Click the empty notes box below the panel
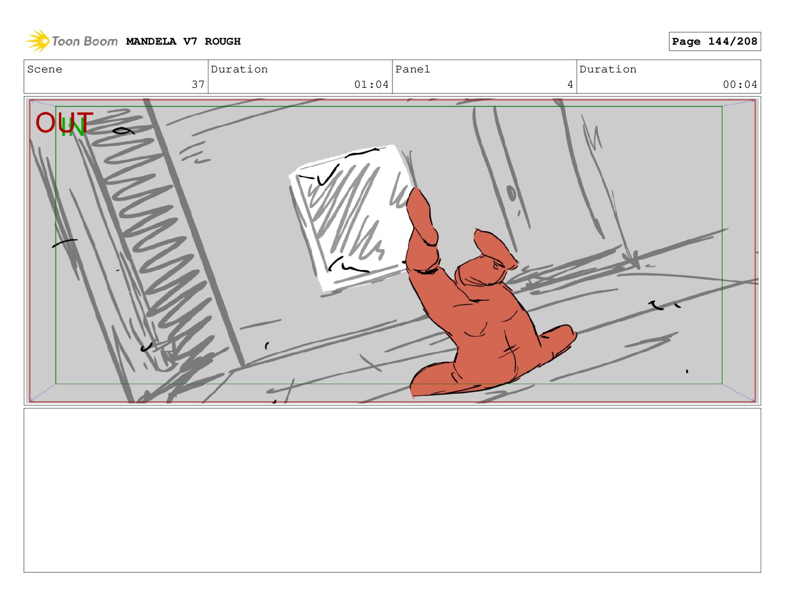The width and height of the screenshot is (785, 608). tap(392, 490)
